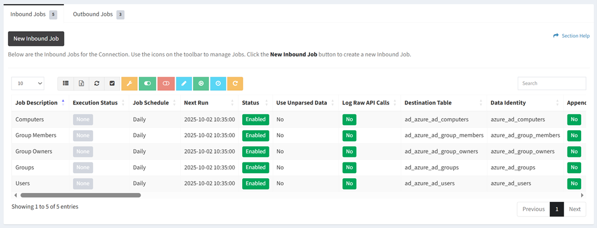Image resolution: width=597 pixels, height=228 pixels.
Task: Open the page size dropdown showing 10
Action: tap(27, 84)
